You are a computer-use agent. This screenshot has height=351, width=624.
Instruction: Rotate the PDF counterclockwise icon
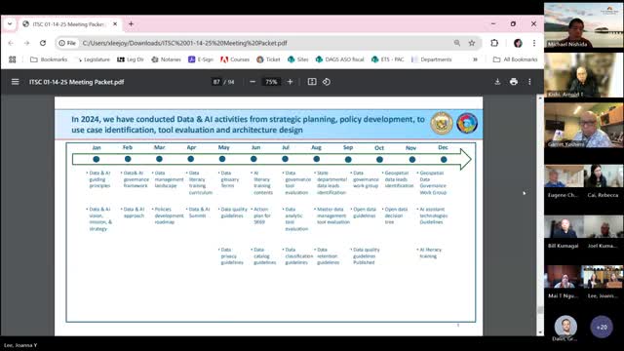tap(327, 82)
